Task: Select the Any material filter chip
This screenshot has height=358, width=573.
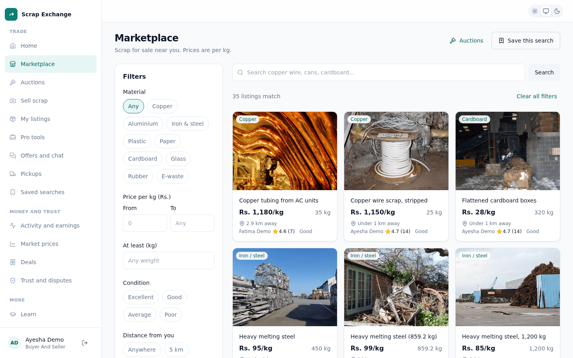Action: tap(133, 106)
